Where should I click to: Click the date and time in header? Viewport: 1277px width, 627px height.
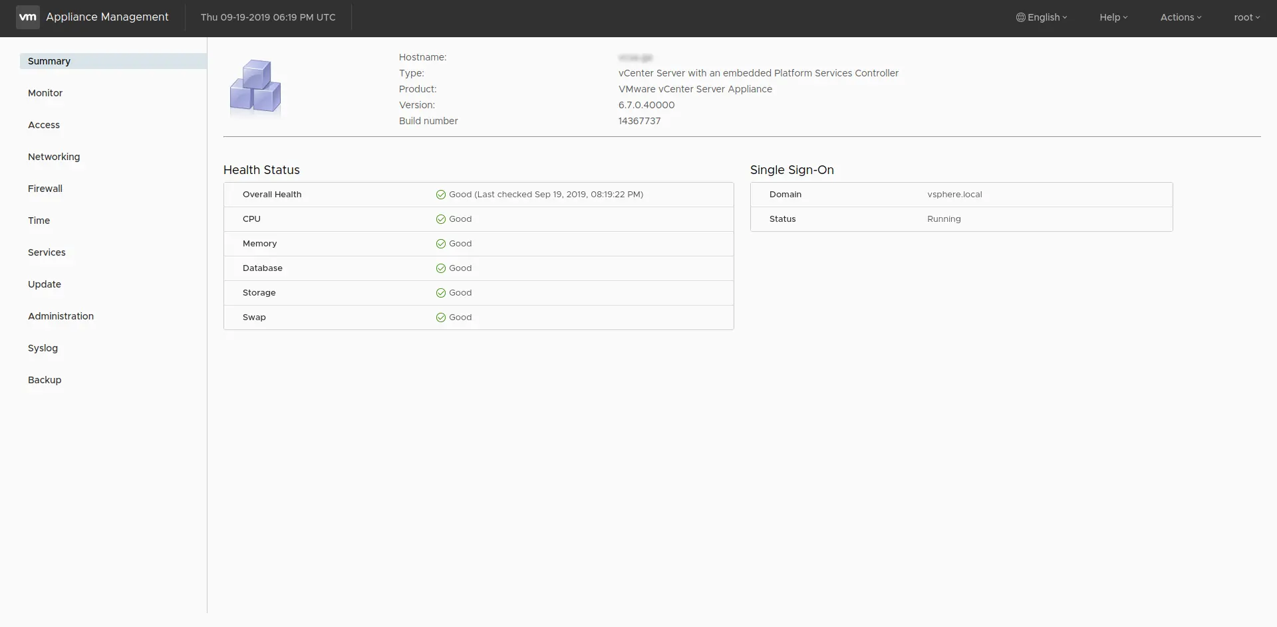click(268, 17)
